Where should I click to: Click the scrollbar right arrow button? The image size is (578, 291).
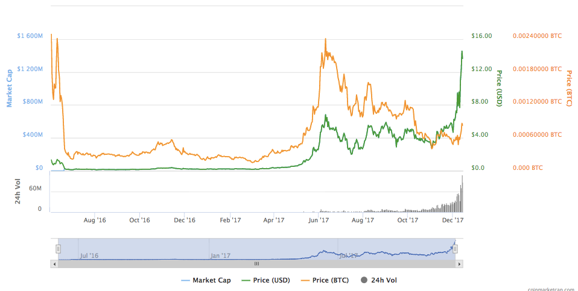459,264
